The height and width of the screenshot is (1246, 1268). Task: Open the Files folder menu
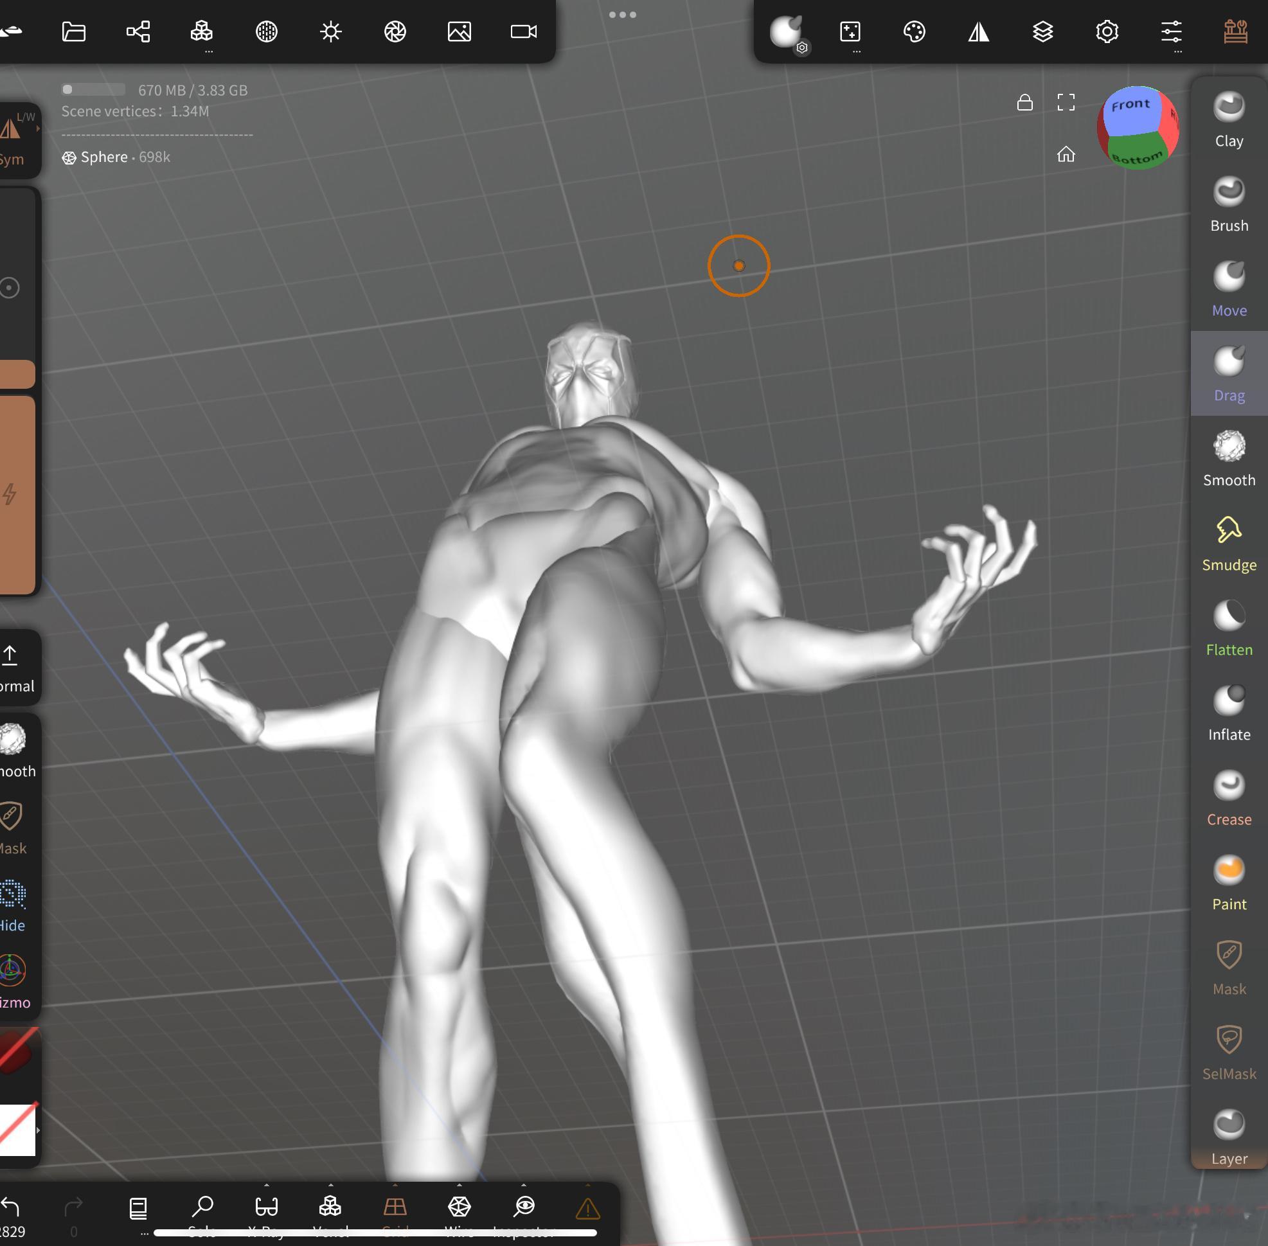[73, 31]
